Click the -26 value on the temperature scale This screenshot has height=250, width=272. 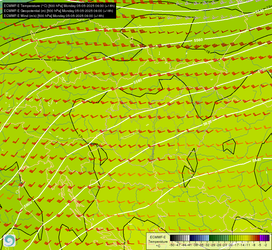[219, 245]
